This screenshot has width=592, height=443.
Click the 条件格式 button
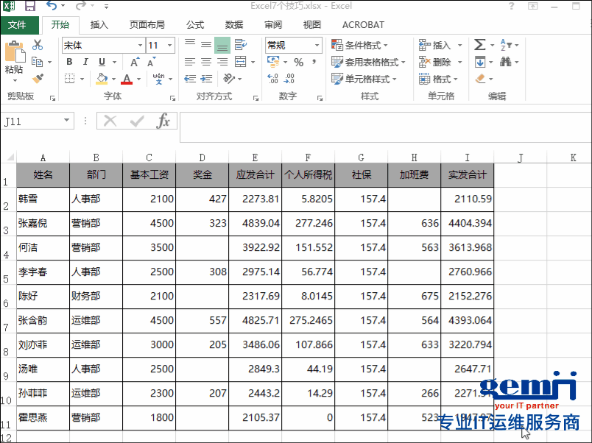pos(366,46)
